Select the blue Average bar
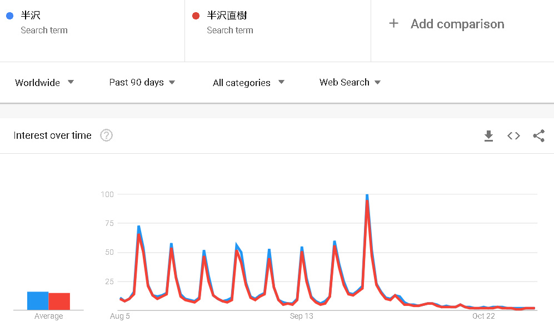This screenshot has width=554, height=322. (x=38, y=301)
